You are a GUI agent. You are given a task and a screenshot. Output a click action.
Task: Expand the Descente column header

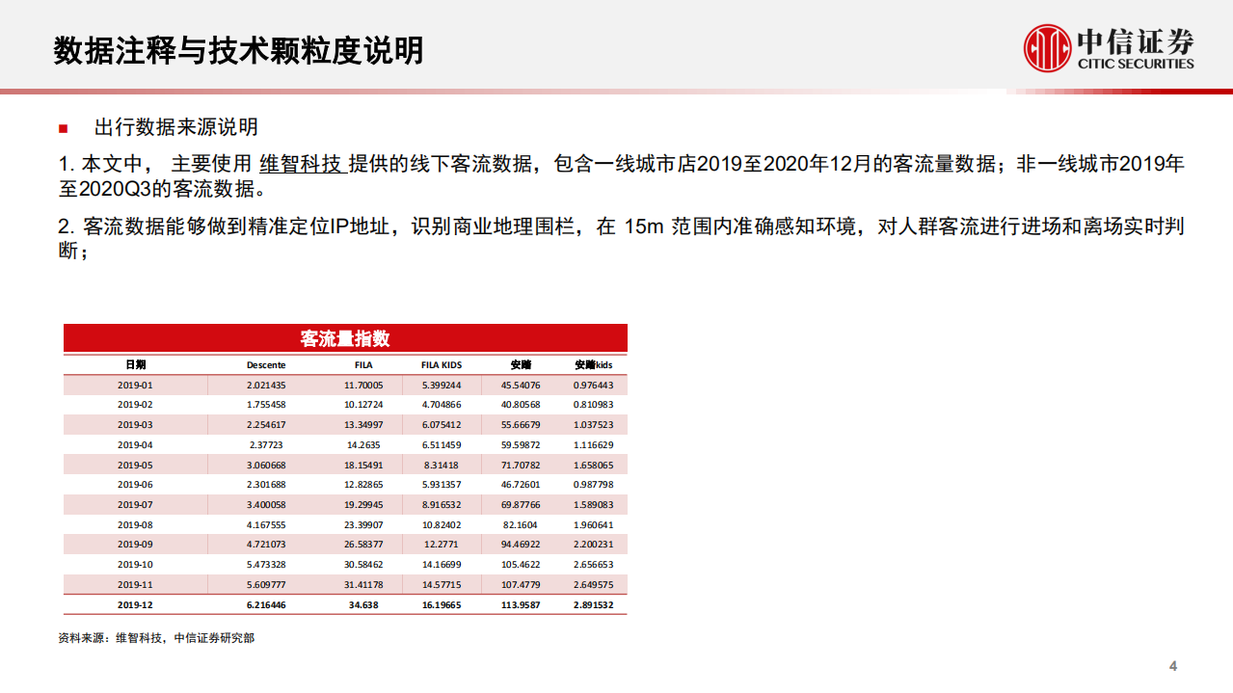(x=266, y=364)
